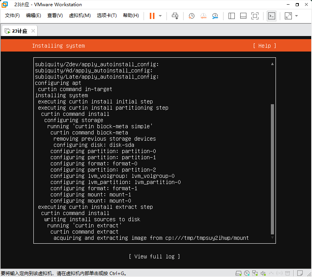Open the 虚拟机(M) menu

click(x=80, y=15)
